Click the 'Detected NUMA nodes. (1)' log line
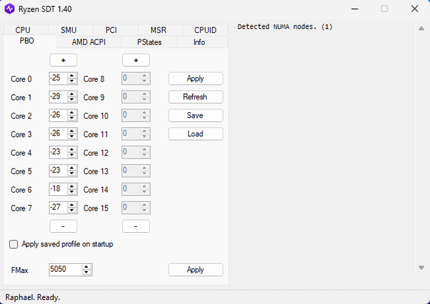Image resolution: width=430 pixels, height=304 pixels. 285,27
